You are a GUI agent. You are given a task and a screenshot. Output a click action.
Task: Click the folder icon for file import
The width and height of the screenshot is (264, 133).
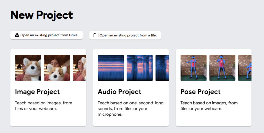(96, 35)
